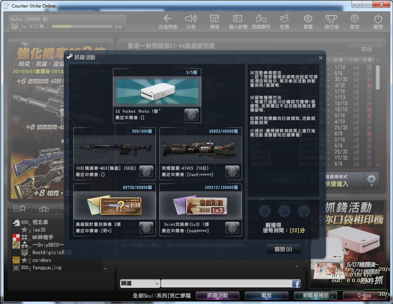Viewport: 393px width, 304px height.
Task: Click player name 一OnlyOREO一
Action: [x=48, y=245]
